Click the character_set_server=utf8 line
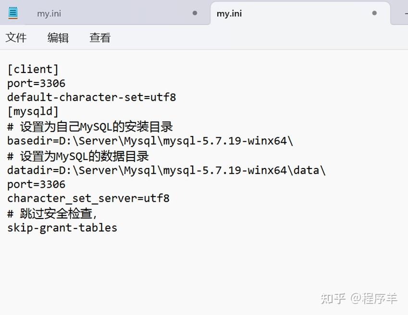Viewport: 408px width, 315px height. click(88, 198)
